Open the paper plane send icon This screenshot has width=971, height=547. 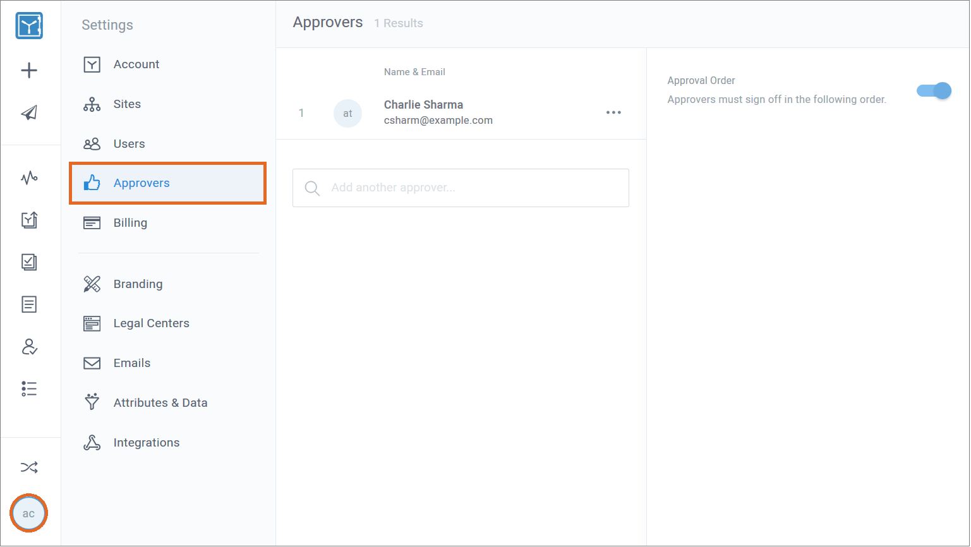pos(28,112)
